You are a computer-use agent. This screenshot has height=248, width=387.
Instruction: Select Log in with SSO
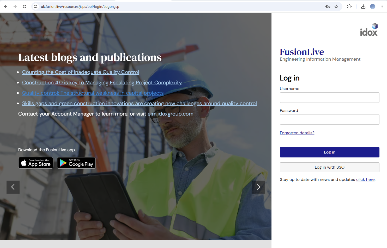(x=329, y=167)
